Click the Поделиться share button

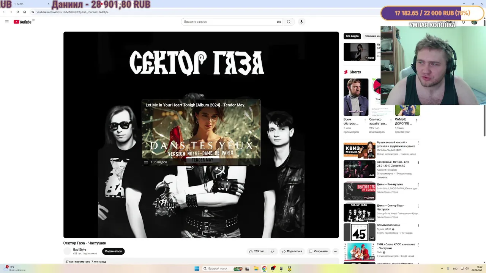(x=292, y=251)
